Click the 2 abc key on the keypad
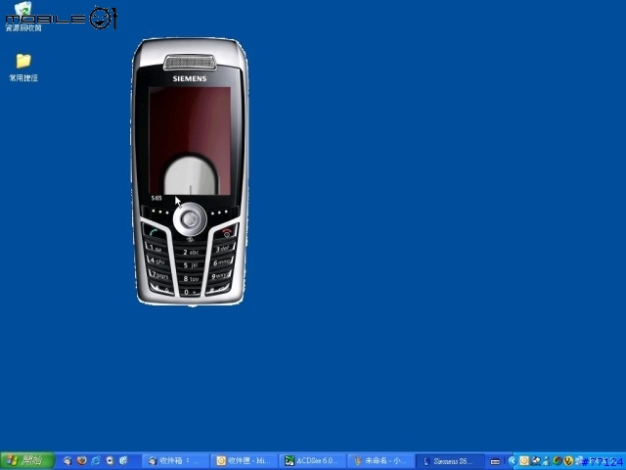Image resolution: width=626 pixels, height=470 pixels. tap(191, 253)
